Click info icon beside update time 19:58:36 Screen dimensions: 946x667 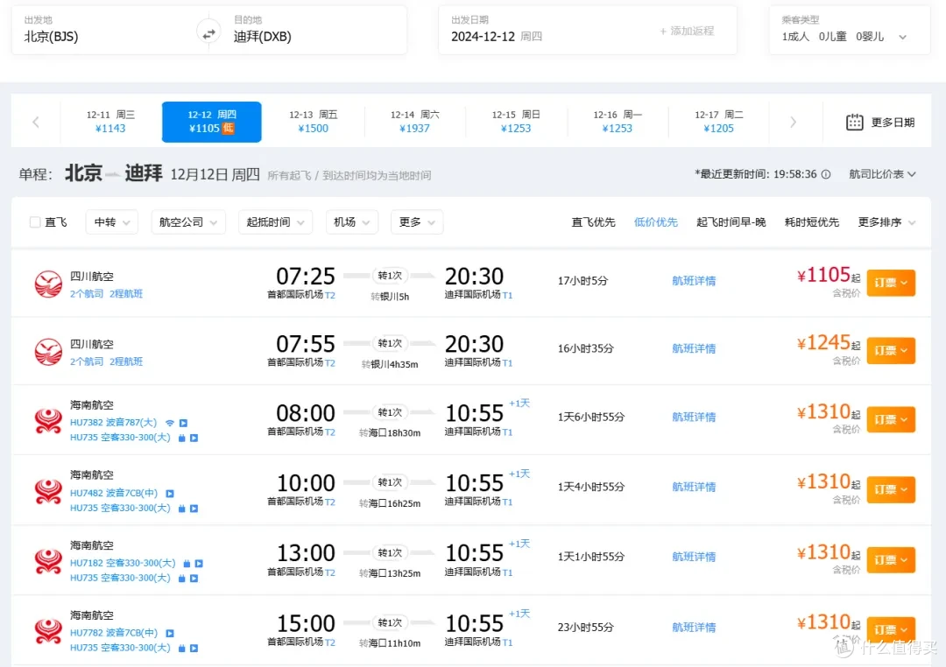[826, 174]
